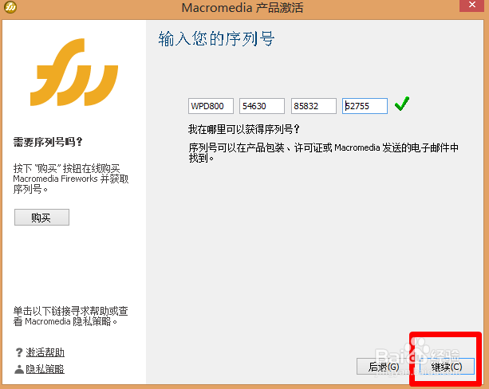Close the Macromedia product activation window
The width and height of the screenshot is (489, 389).
click(x=471, y=6)
